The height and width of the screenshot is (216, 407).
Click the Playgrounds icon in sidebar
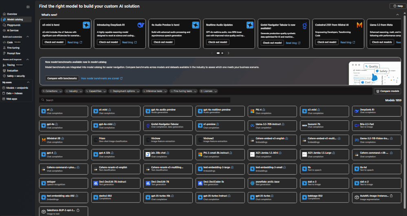pos(4,25)
